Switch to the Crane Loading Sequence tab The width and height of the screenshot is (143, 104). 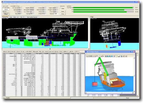coord(32,17)
